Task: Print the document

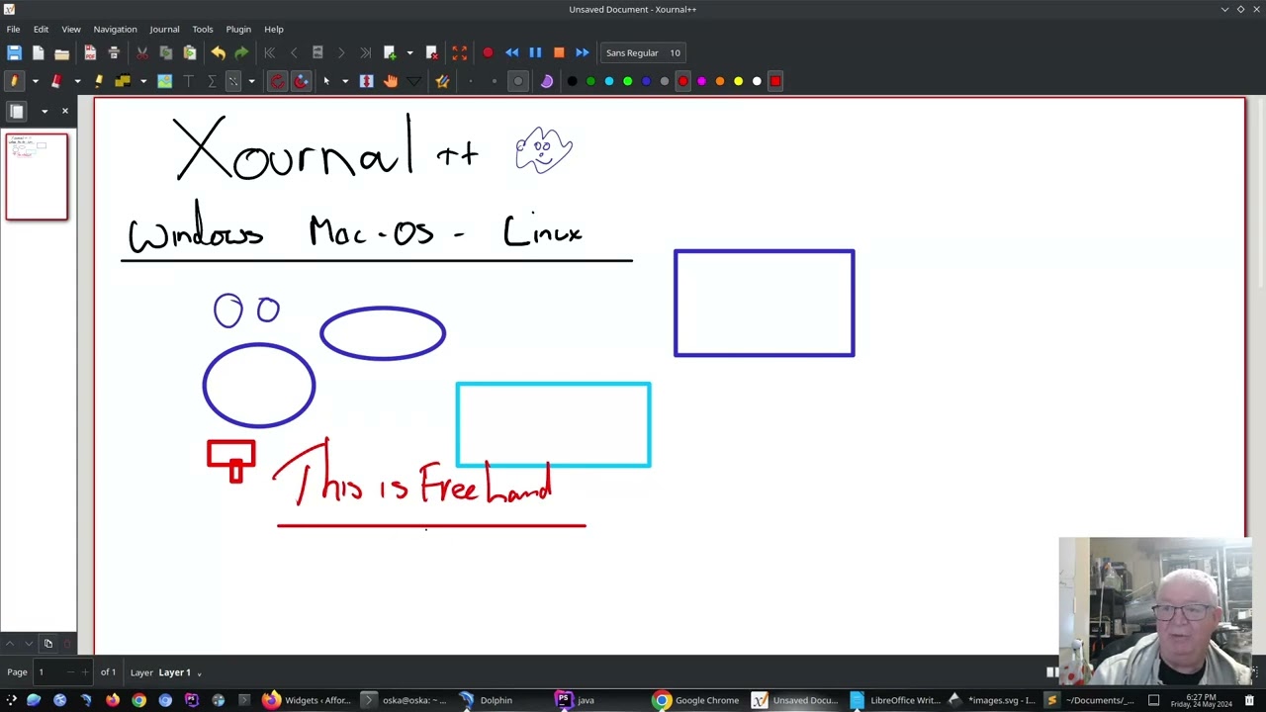Action: [x=114, y=52]
